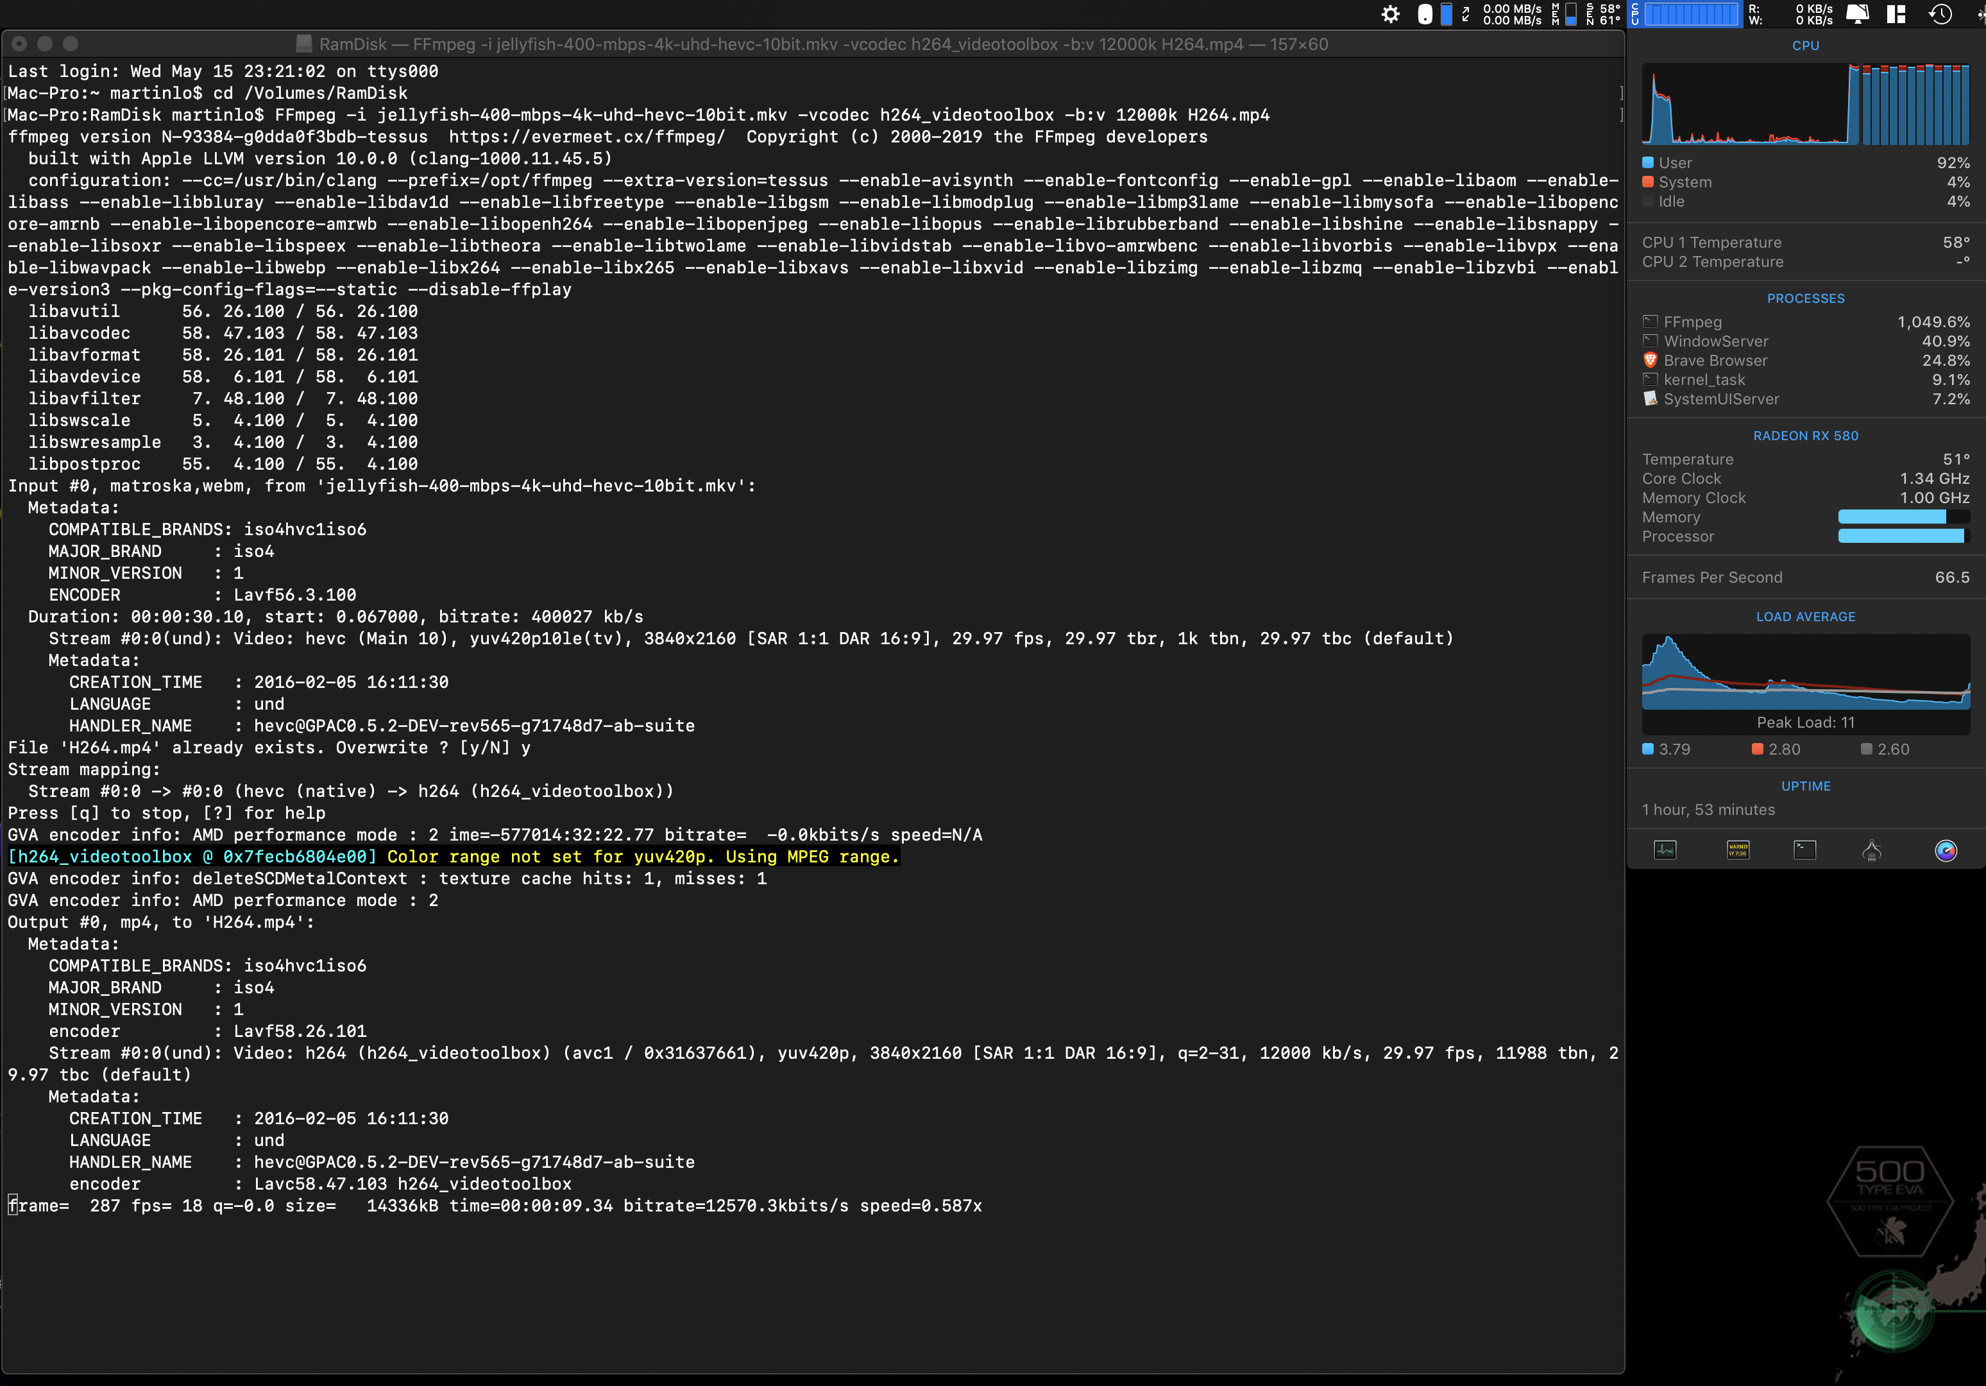Click 'Press [q] to stop' line
The width and height of the screenshot is (1986, 1386).
tap(166, 813)
